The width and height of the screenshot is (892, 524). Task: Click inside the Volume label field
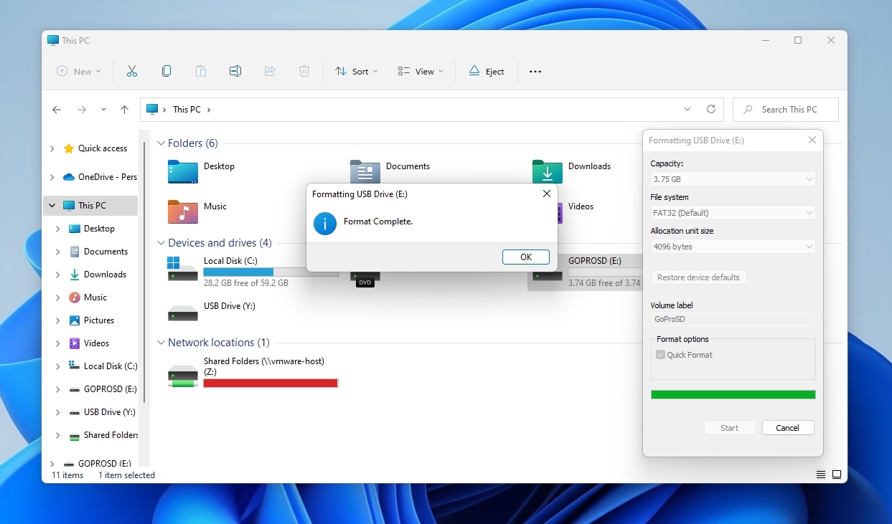point(733,319)
